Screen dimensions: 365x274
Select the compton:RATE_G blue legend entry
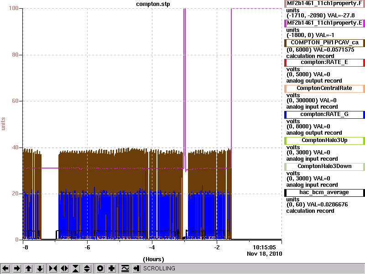pyautogui.click(x=324, y=115)
